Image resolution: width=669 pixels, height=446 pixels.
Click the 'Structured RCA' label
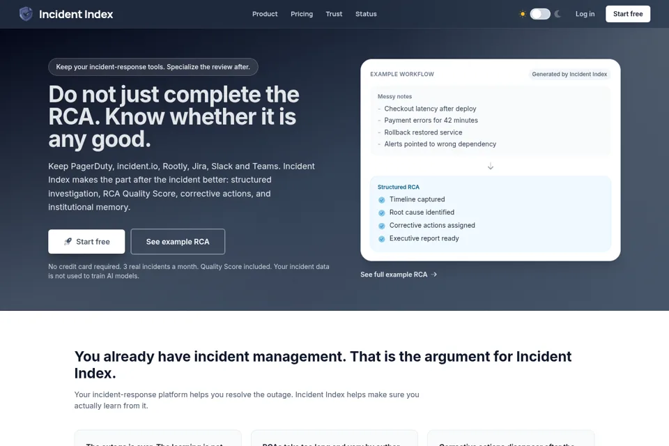[399, 187]
